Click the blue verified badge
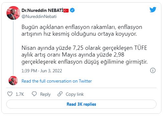The image size is (164, 116). [72, 10]
